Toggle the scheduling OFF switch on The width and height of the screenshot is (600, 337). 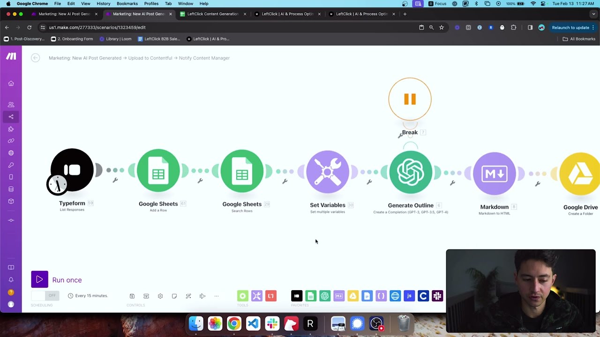[45, 296]
